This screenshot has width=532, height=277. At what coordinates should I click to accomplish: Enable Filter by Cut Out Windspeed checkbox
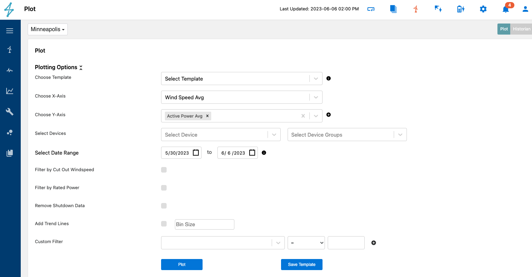[x=164, y=170]
